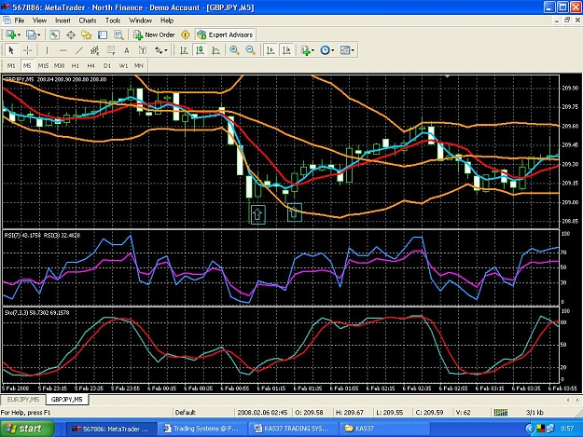Select the Equidistant Channel tool
Image resolution: width=583 pixels, height=437 pixels.
(95, 50)
